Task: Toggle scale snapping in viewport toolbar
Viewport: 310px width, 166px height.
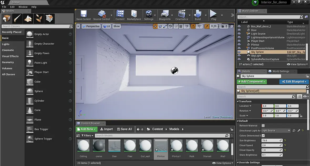Action: [207, 26]
